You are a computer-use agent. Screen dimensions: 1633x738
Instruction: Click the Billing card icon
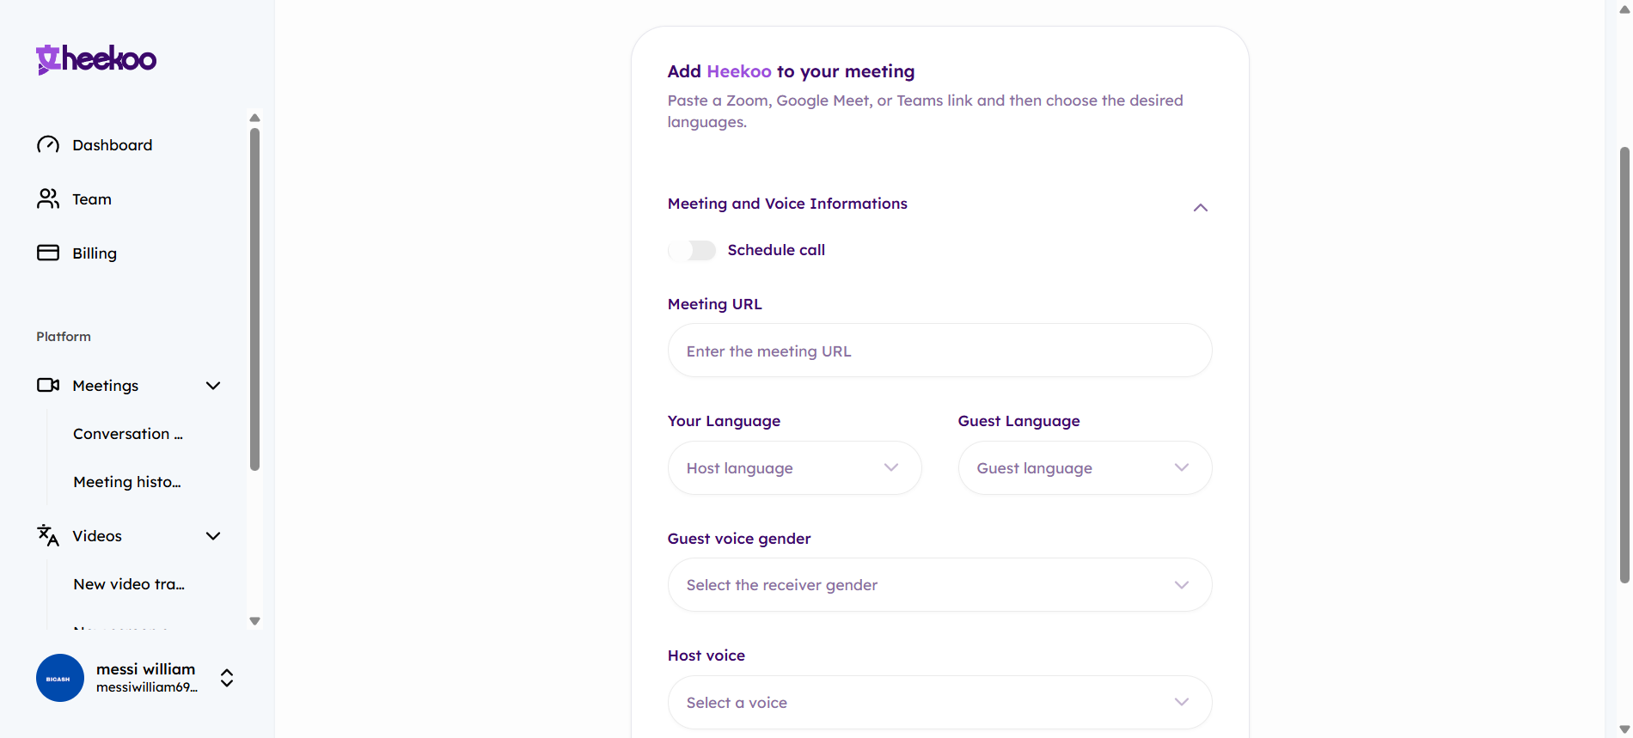[x=48, y=253]
